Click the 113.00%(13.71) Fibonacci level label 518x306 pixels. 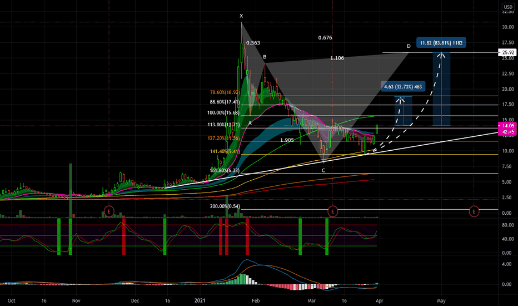223,125
